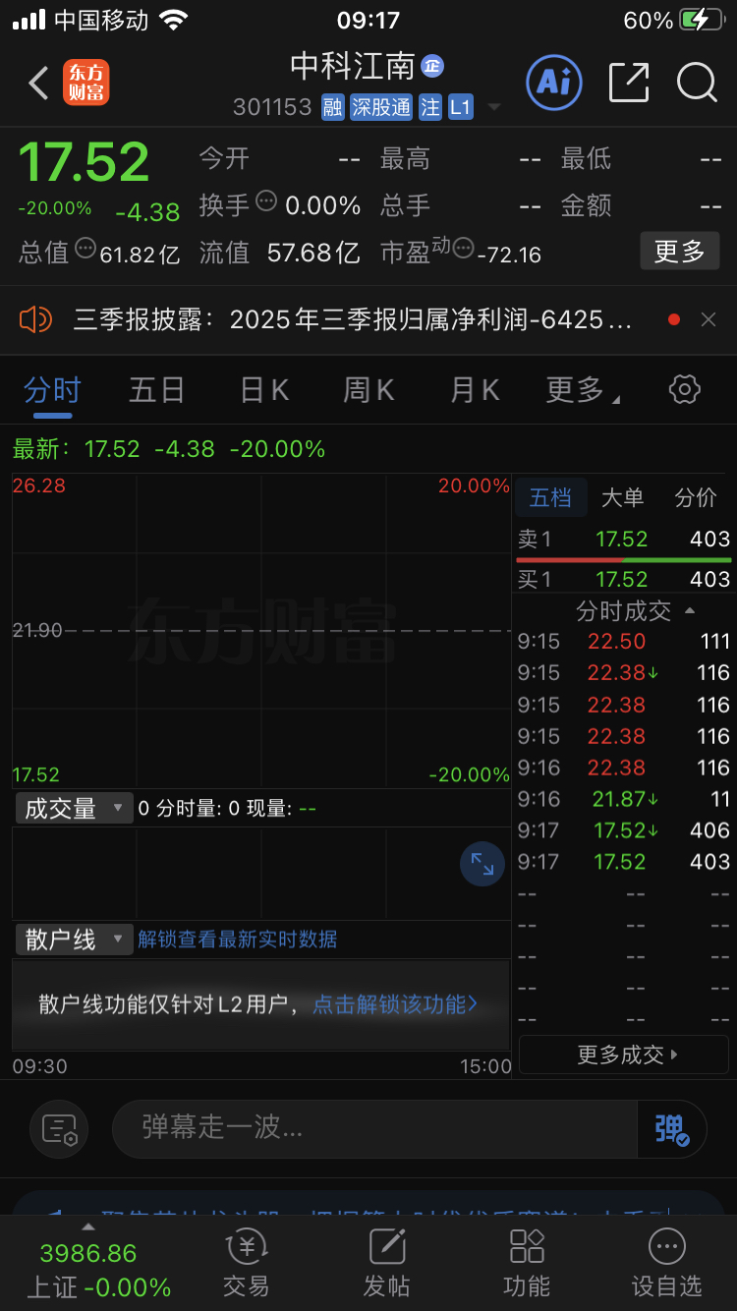Viewport: 737px width, 1311px height.
Task: Tap the 9:16 trade row 21.87
Action: click(x=624, y=799)
